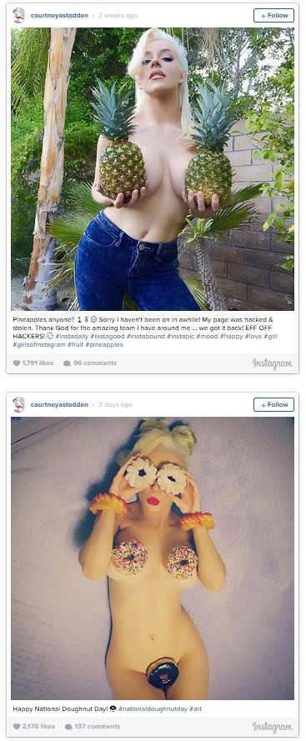This screenshot has height=741, width=306.
Task: Open the #girlsofinstagram hashtag
Action: [x=39, y=344]
